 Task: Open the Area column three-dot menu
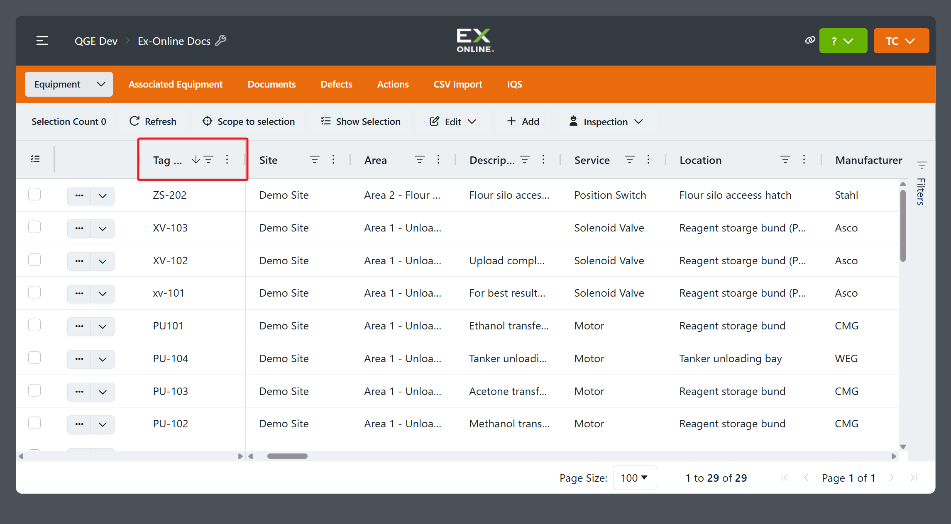point(438,160)
